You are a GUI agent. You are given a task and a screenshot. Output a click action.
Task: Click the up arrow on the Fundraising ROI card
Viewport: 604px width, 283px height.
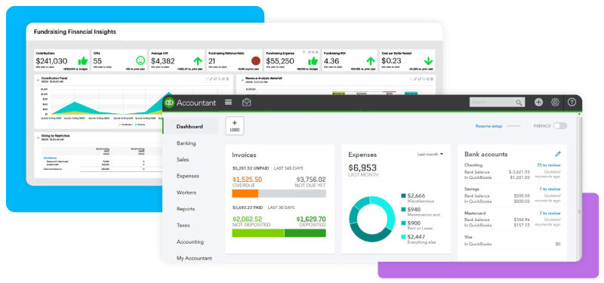tap(371, 61)
